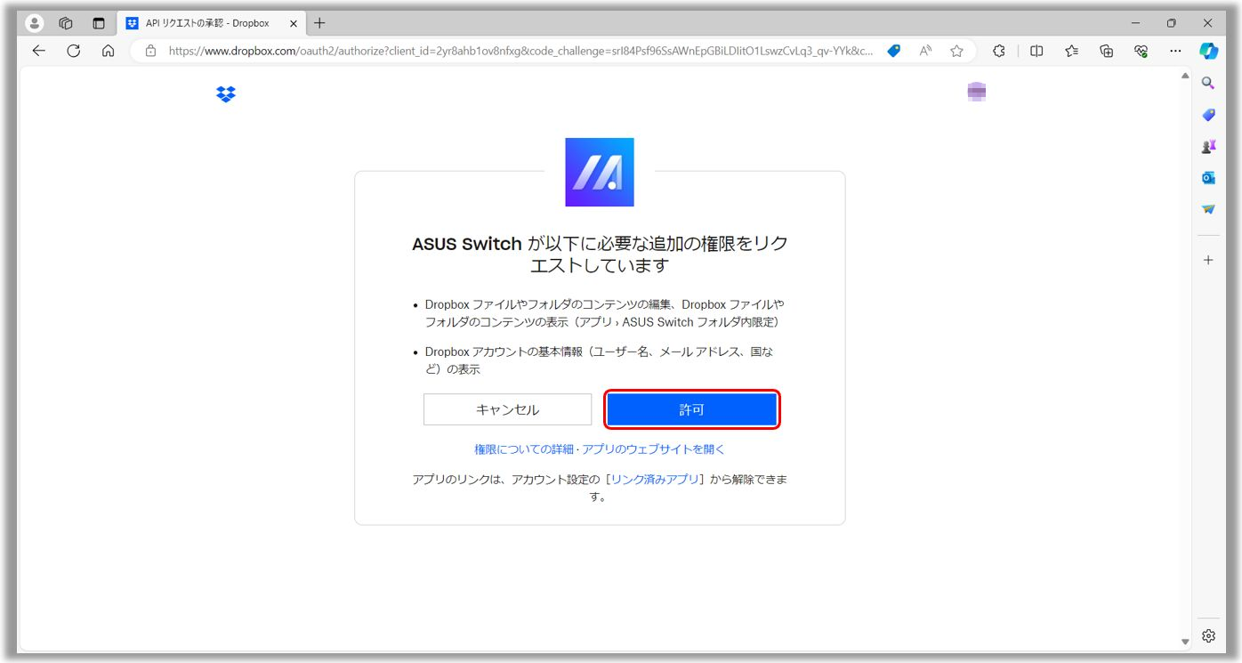Open アプリのウェブサイトを開く link
This screenshot has height=663, width=1242.
[654, 449]
